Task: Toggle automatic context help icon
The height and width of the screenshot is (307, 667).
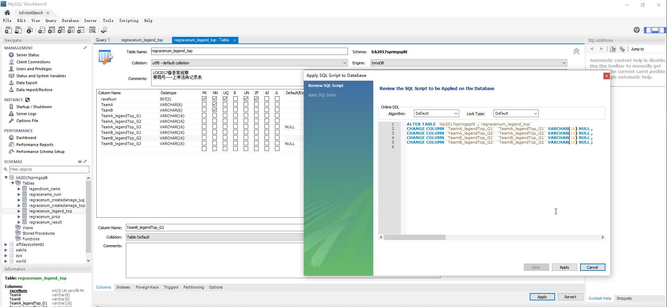Action: click(613, 49)
